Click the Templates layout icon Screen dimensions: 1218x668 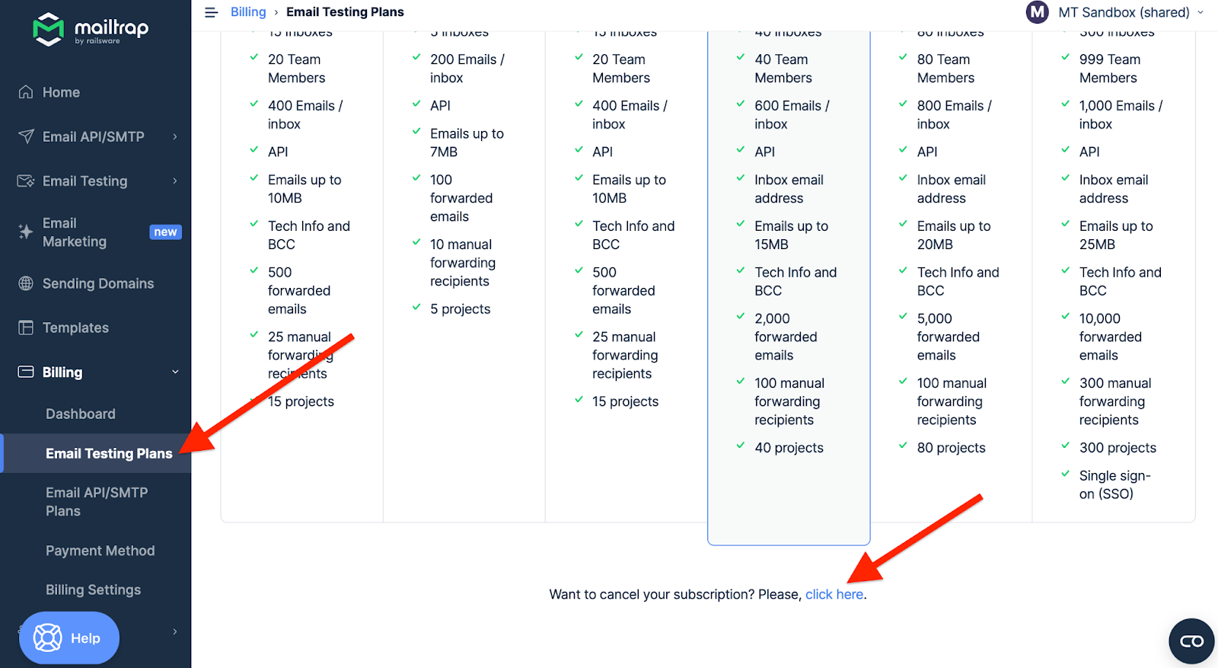pyautogui.click(x=26, y=328)
